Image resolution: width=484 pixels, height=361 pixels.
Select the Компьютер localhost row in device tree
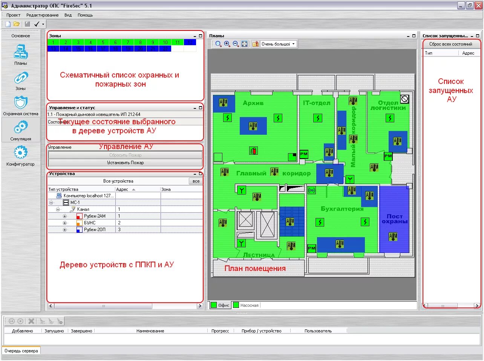pos(125,196)
